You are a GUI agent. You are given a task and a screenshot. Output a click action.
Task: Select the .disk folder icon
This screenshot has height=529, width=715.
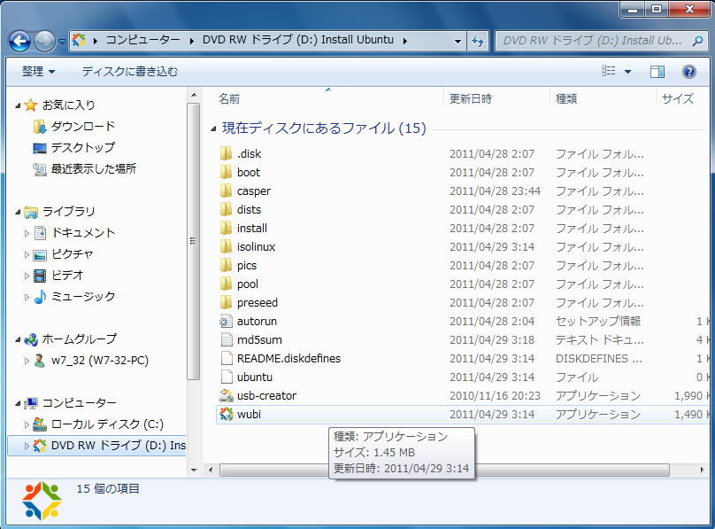point(226,154)
